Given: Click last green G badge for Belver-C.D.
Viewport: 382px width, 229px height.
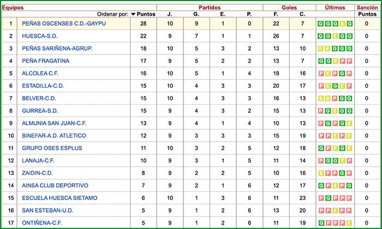Looking at the screenshot, I should coord(349,98).
